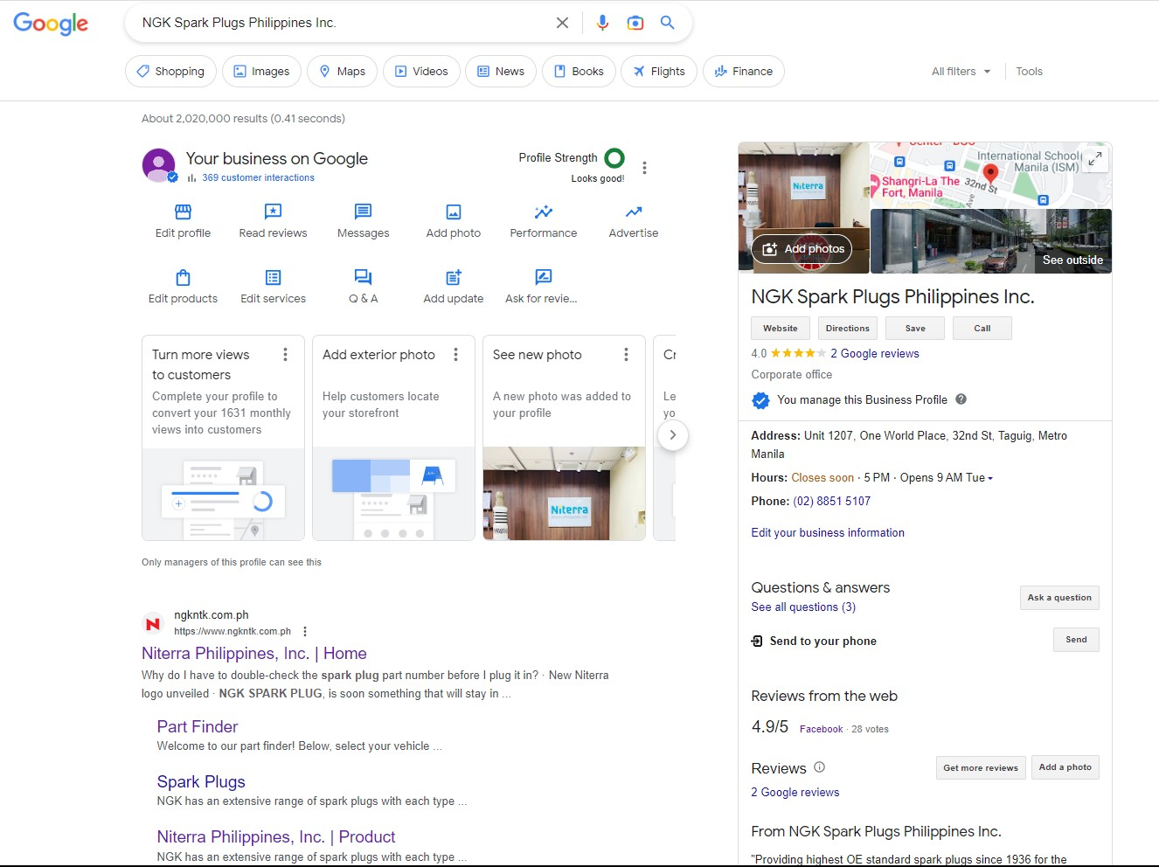
Task: Switch to the Images results tab
Action: point(261,72)
